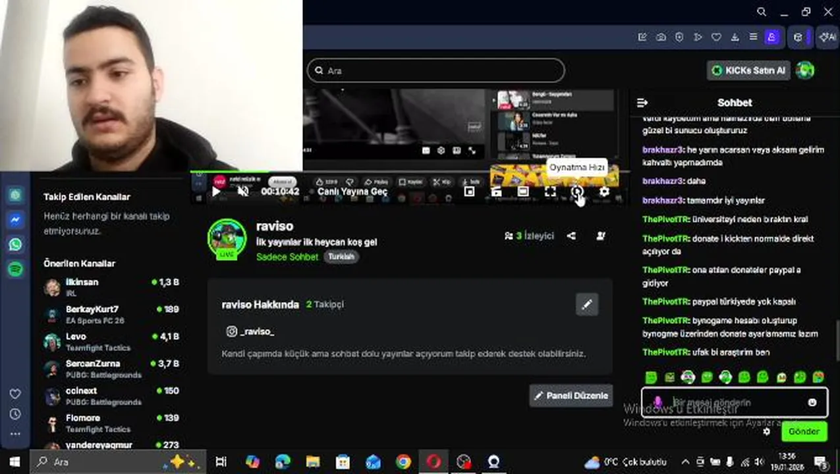This screenshot has height=474, width=840.
Task: Add bookmark with toolbar heart icon
Action: [716, 38]
